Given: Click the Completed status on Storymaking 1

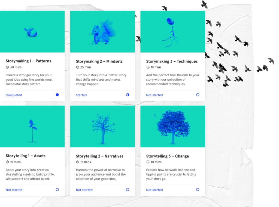Looking at the screenshot, I should click(14, 95).
